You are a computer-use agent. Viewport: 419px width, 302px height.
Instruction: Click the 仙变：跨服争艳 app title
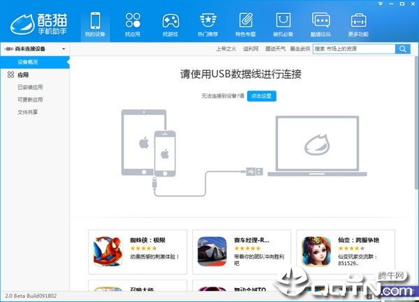click(359, 240)
